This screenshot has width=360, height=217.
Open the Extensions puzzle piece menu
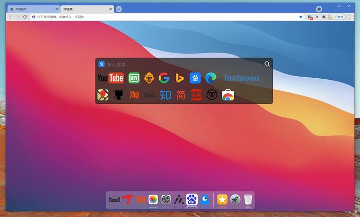pyautogui.click(x=323, y=17)
